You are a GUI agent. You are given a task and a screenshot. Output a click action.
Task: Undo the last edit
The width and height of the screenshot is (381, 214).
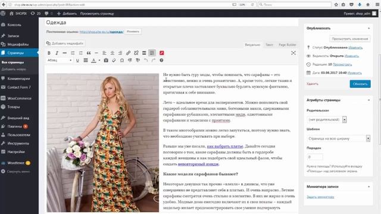click(146, 61)
